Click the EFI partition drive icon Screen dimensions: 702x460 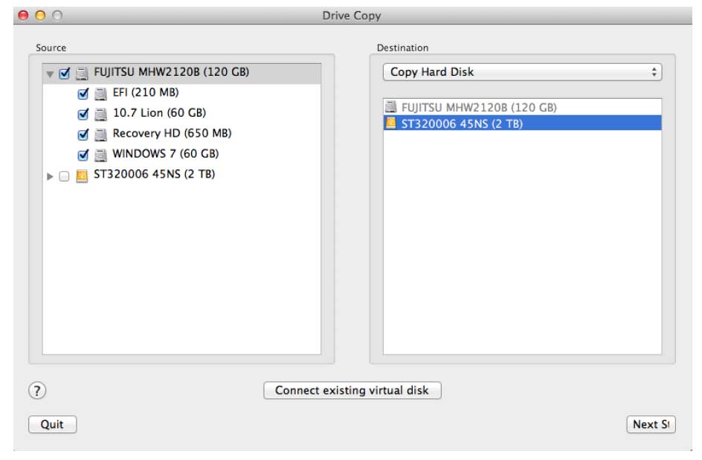[100, 94]
